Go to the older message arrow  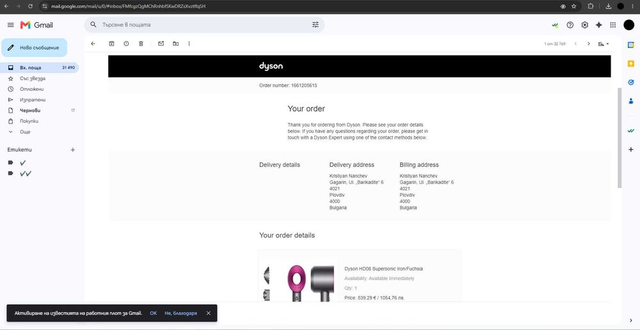click(x=589, y=43)
